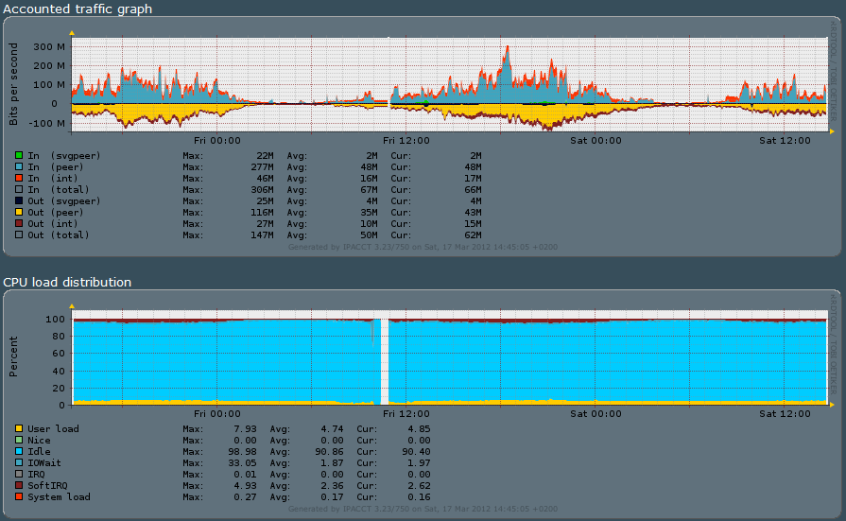Select the red System load swatch

(19, 497)
